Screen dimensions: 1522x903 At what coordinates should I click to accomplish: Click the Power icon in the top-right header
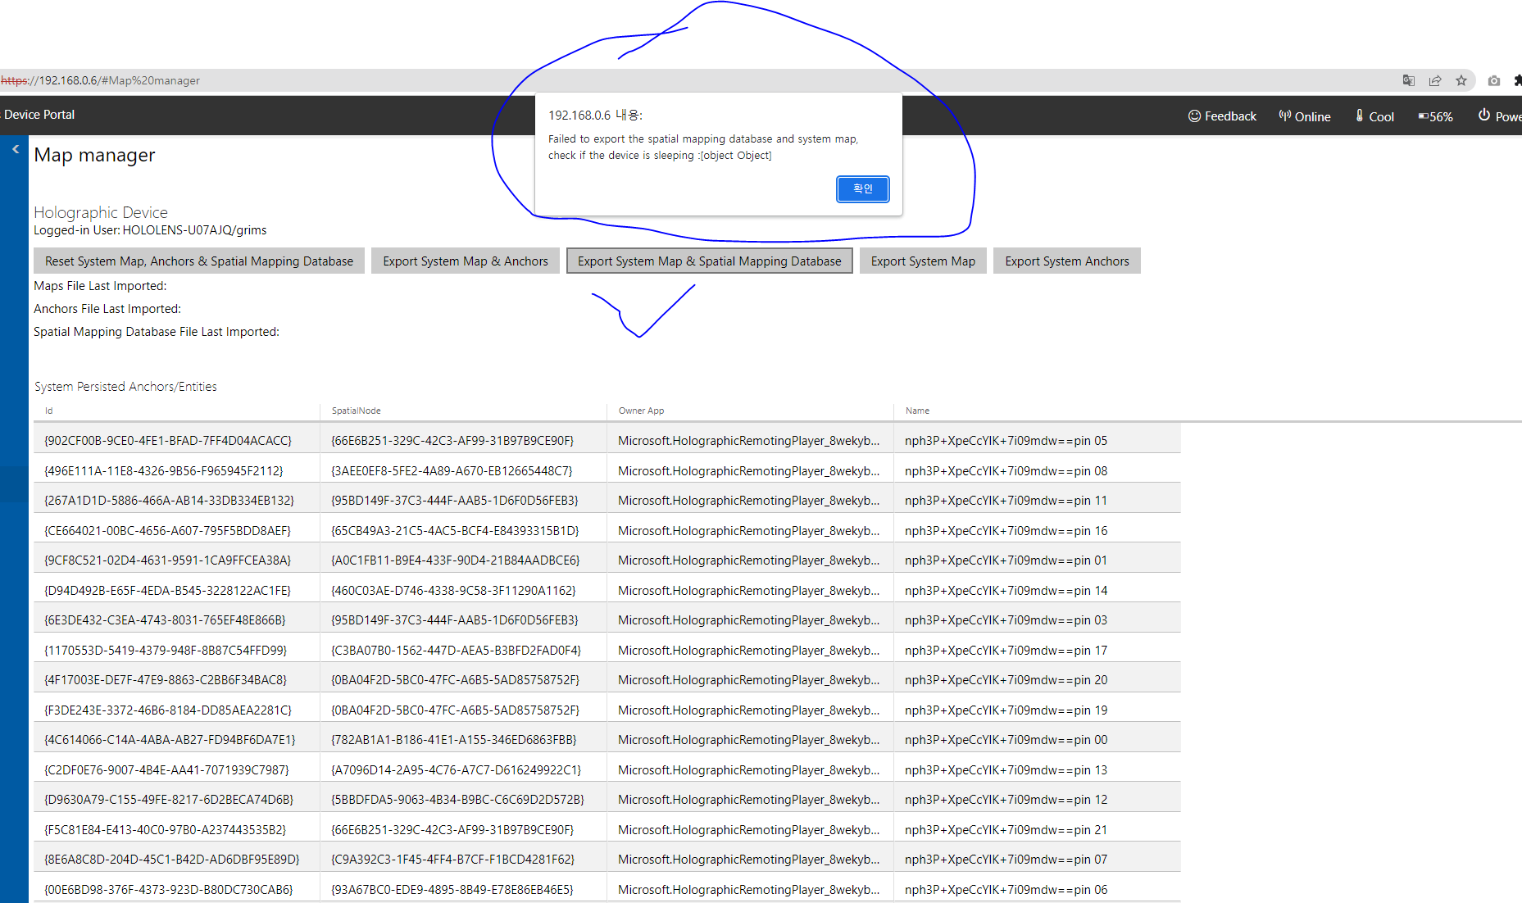[1483, 116]
